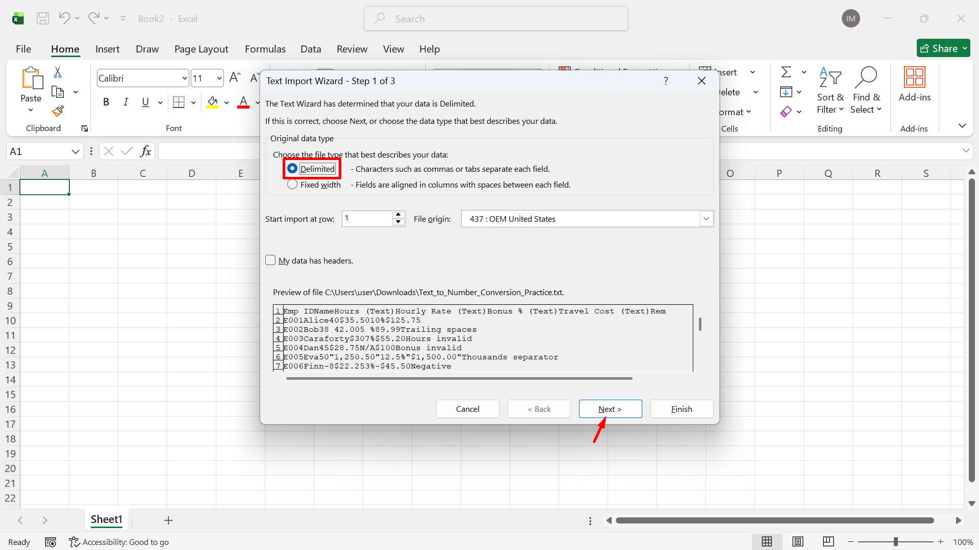The height and width of the screenshot is (550, 979).
Task: Enable My data has headers checkbox
Action: point(270,260)
